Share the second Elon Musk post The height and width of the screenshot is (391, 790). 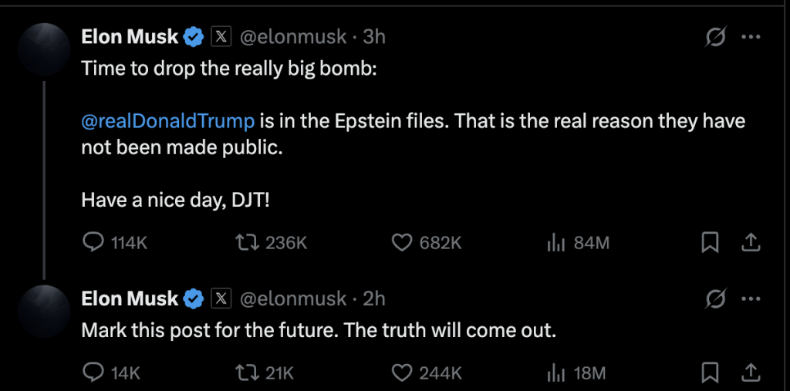tap(750, 372)
